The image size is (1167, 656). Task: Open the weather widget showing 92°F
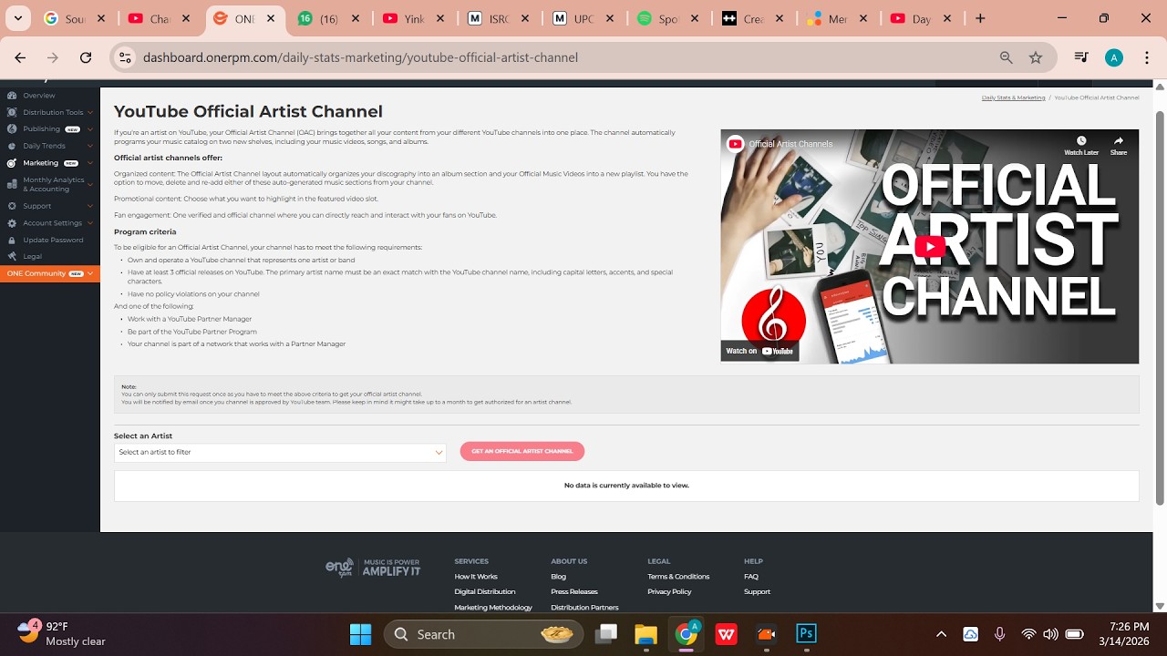point(61,634)
